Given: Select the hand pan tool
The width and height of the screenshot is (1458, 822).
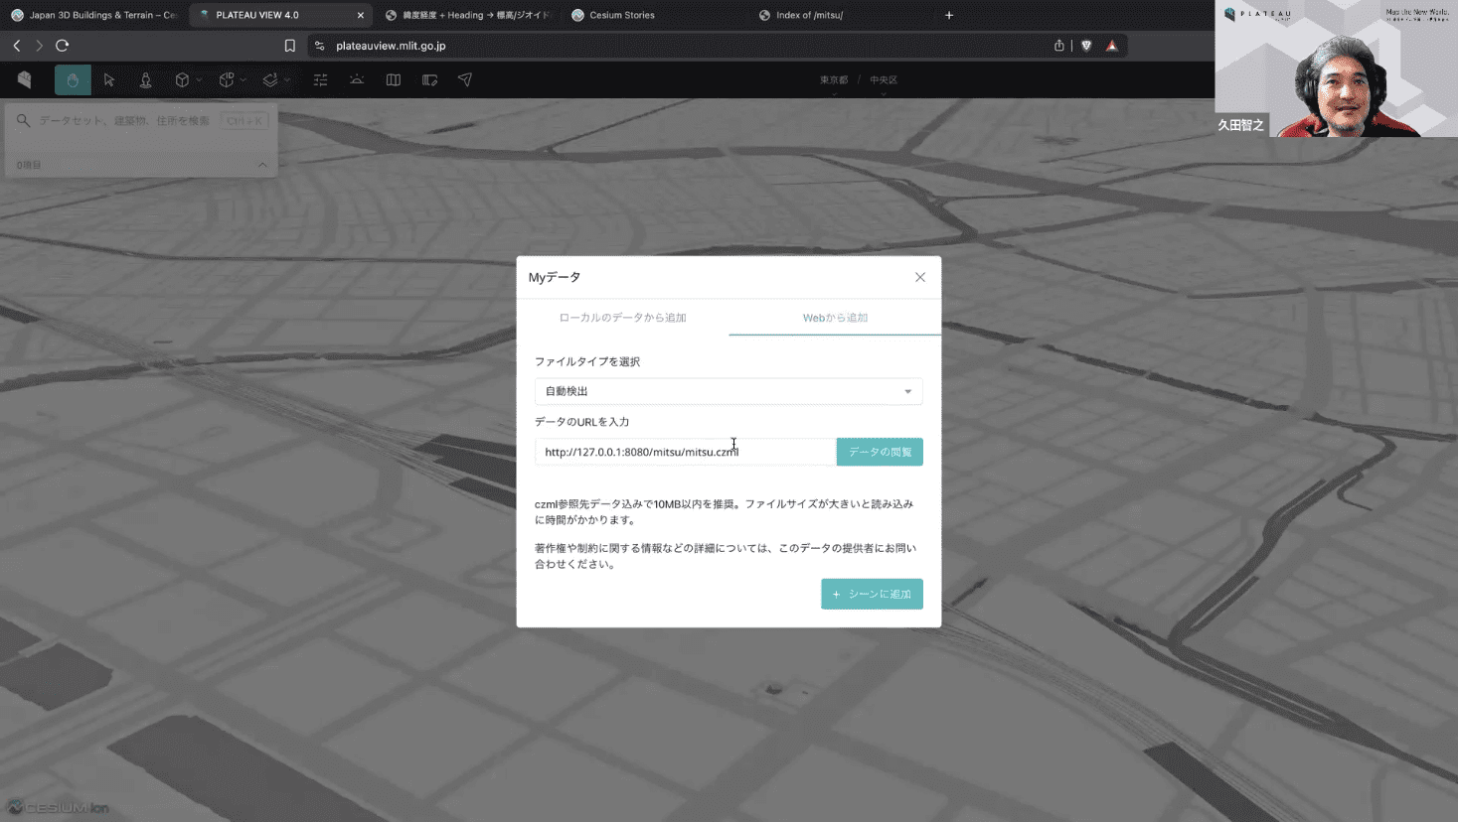Looking at the screenshot, I should [x=73, y=80].
